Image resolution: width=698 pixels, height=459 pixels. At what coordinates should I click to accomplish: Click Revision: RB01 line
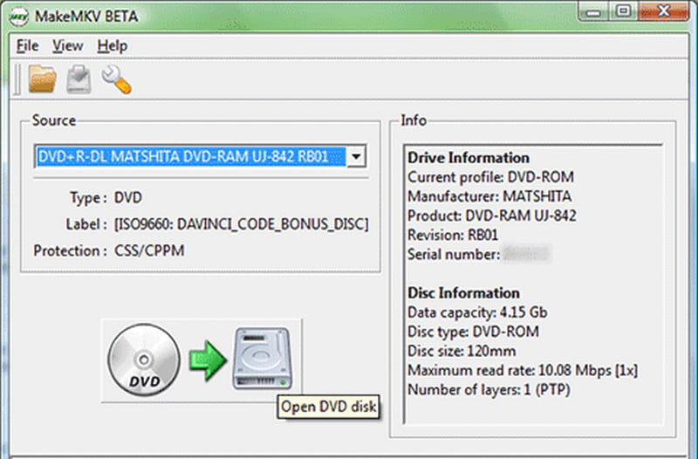(453, 235)
